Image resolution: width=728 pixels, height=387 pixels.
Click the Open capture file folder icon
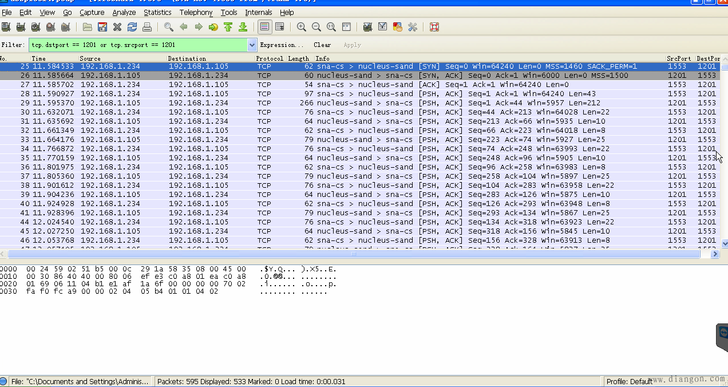pos(87,27)
